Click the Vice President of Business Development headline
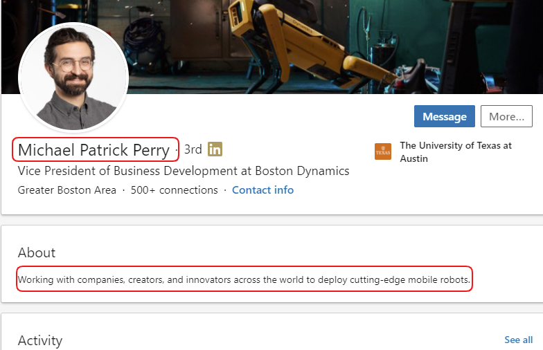The width and height of the screenshot is (543, 350). (184, 171)
